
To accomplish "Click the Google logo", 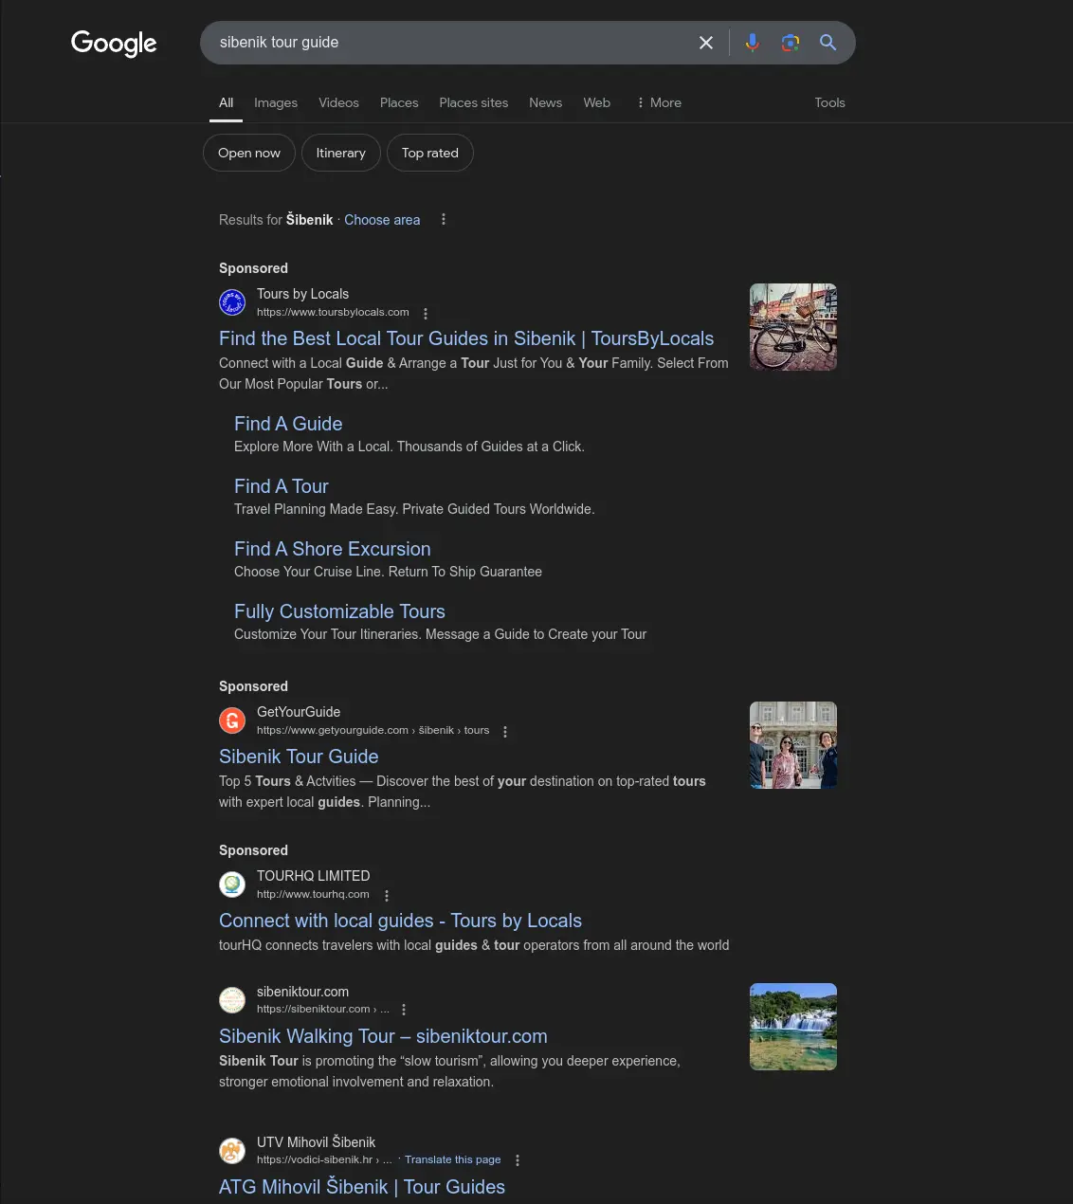I will click(114, 44).
